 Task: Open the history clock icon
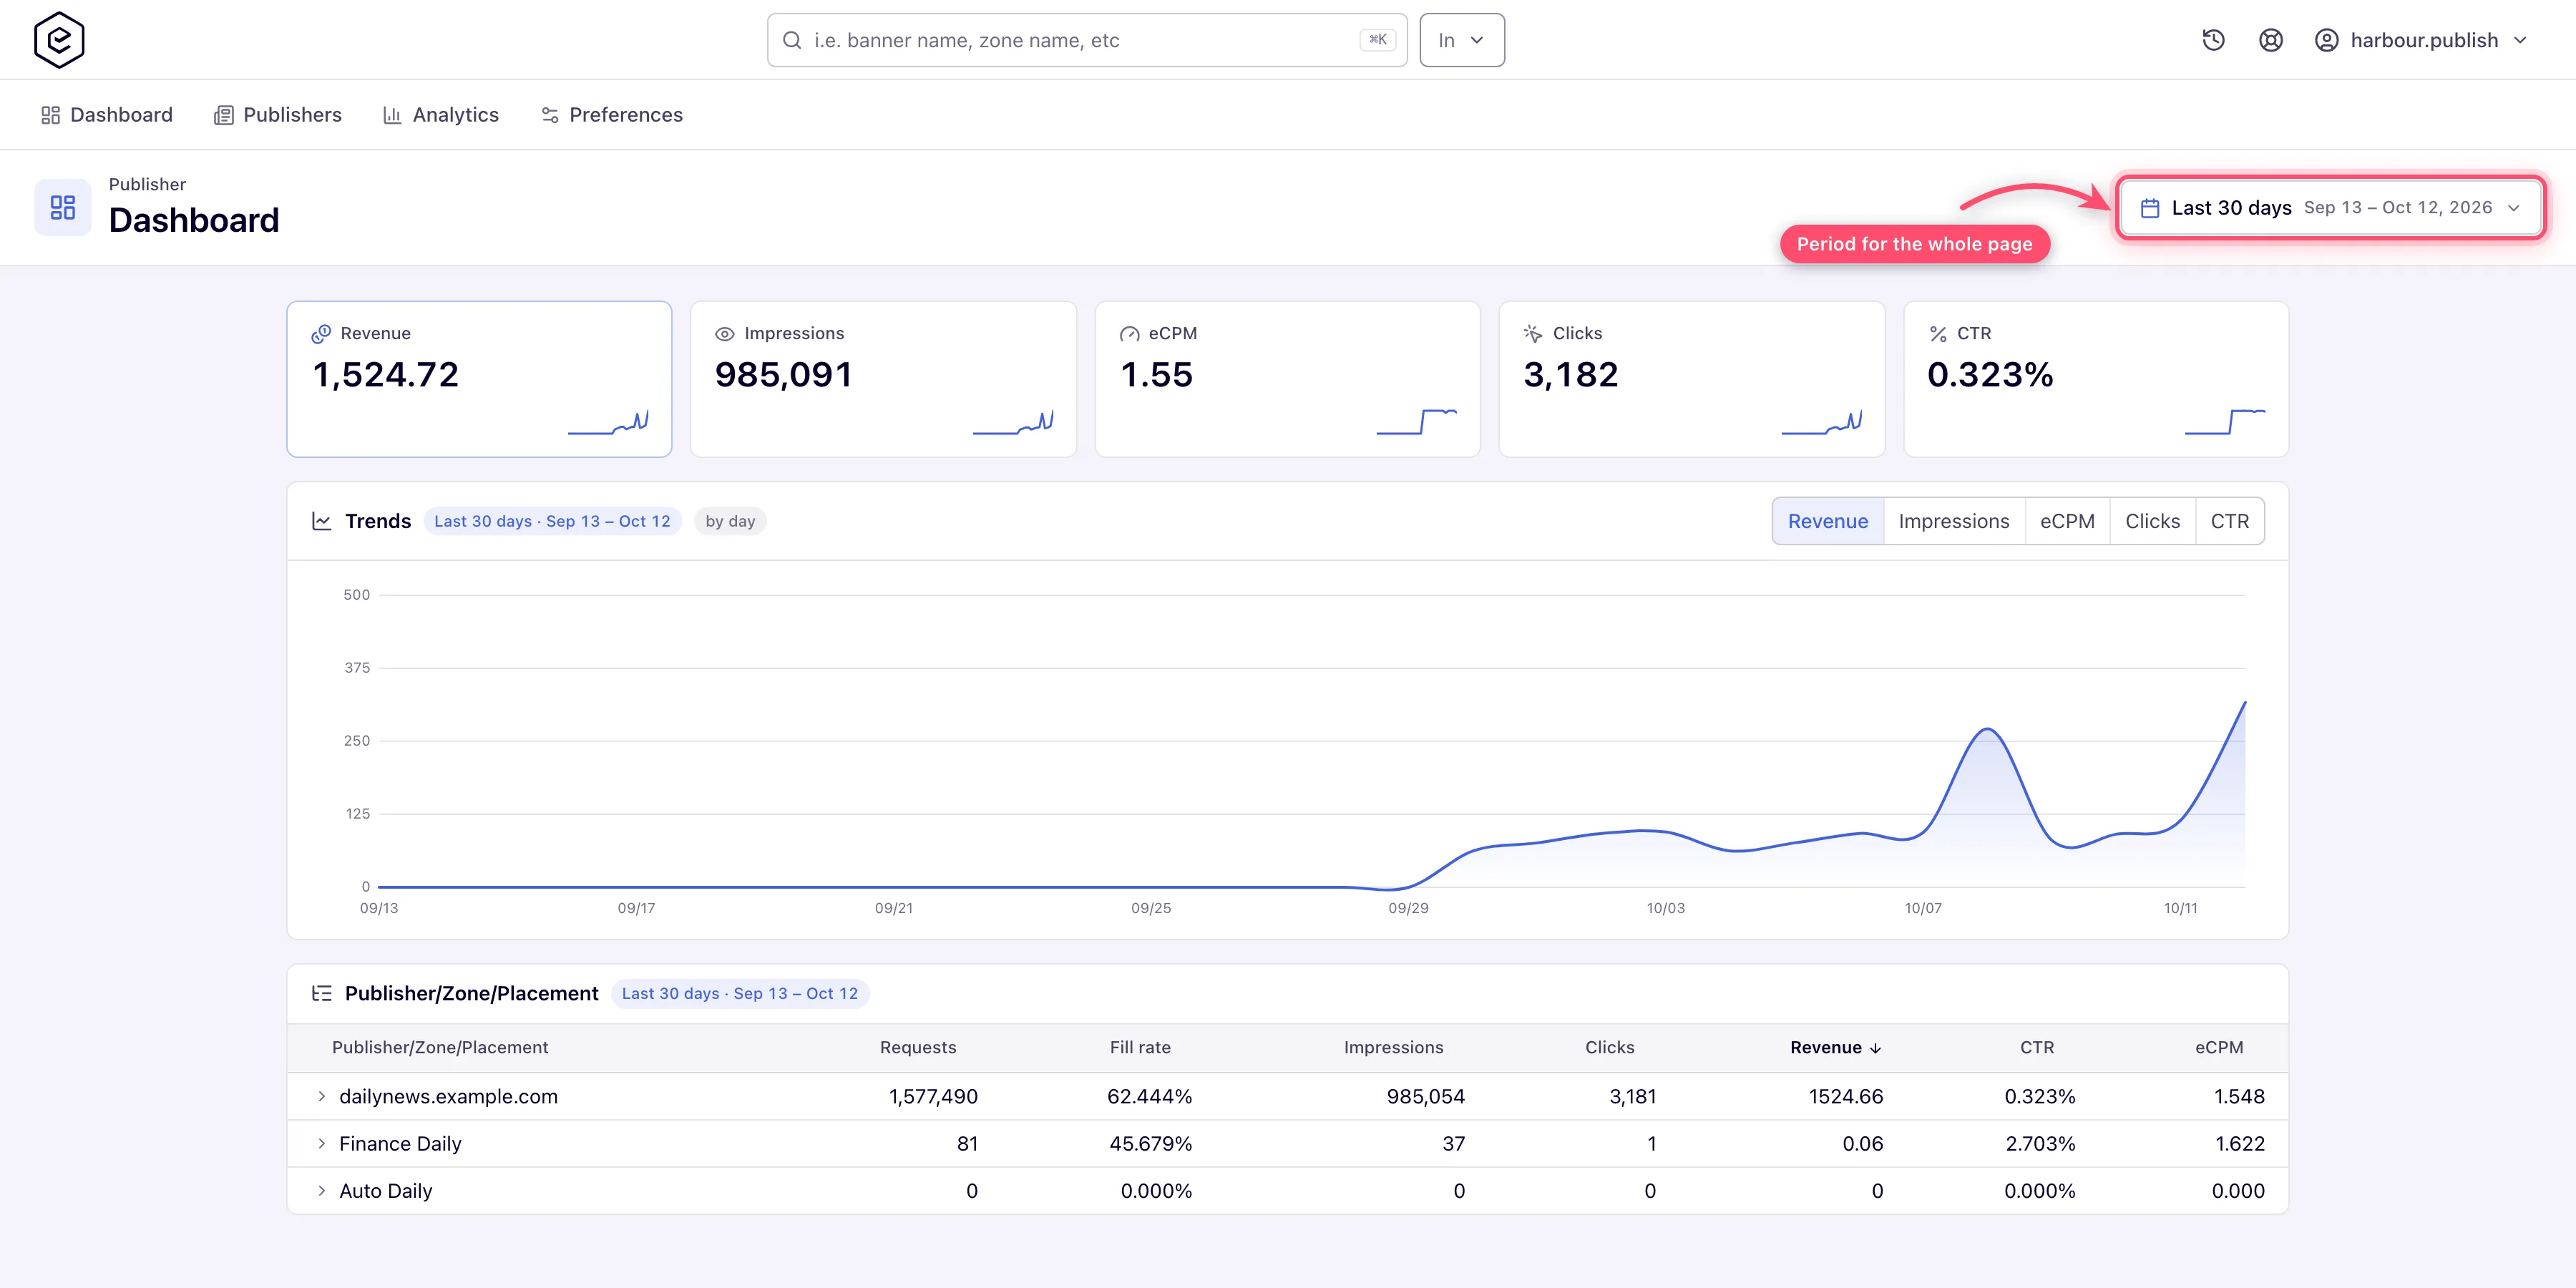click(2213, 40)
